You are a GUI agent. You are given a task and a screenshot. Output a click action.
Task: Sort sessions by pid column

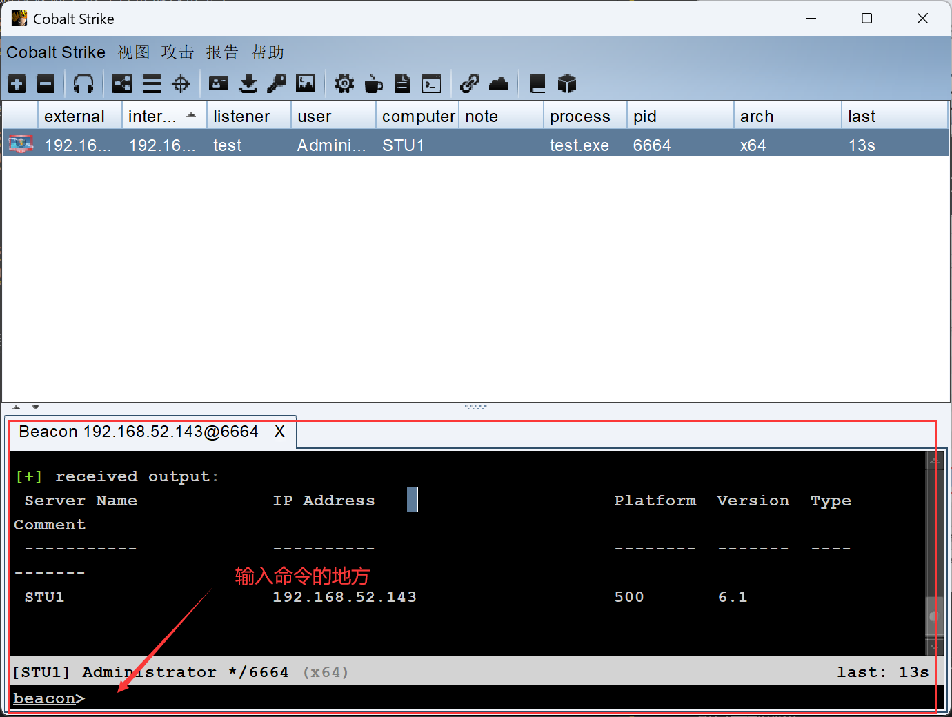[x=680, y=116]
